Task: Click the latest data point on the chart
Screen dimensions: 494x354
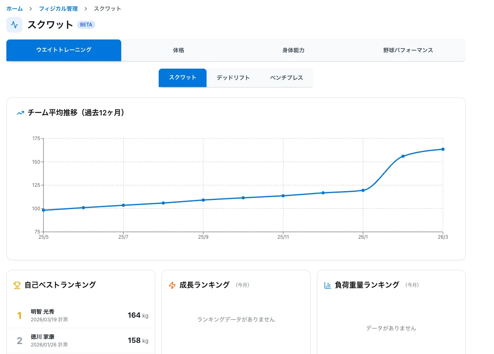Action: pos(443,149)
